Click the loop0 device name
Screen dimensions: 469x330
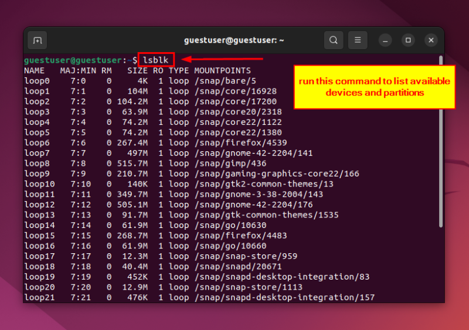coord(37,81)
